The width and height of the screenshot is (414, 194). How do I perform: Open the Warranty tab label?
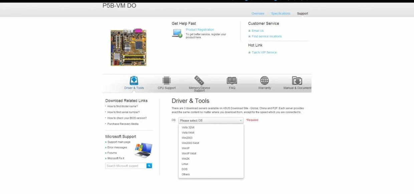[x=264, y=88]
